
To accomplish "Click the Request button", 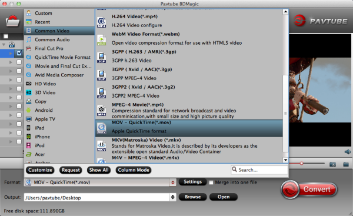I will pos(71,170).
